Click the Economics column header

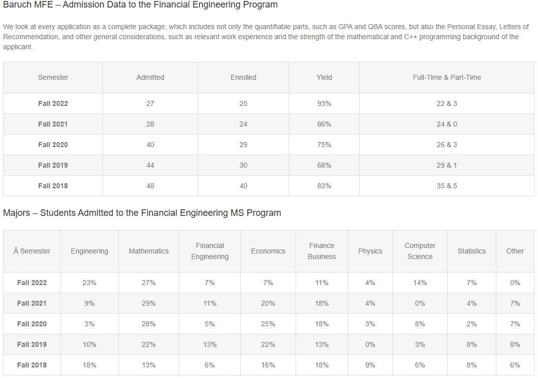point(268,251)
